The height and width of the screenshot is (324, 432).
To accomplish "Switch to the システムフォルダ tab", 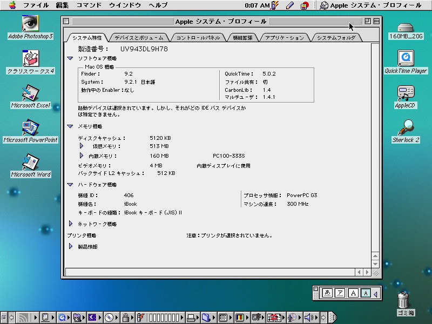I will pyautogui.click(x=336, y=38).
